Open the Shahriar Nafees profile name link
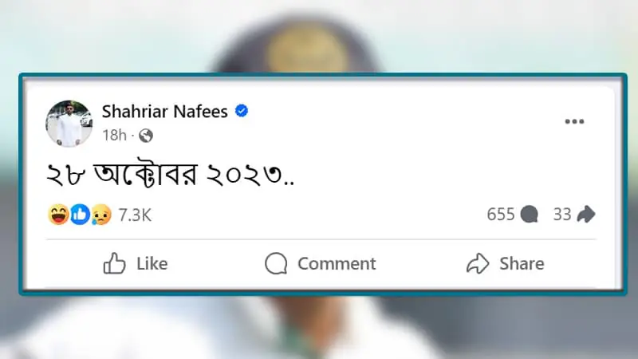This screenshot has width=638, height=359. click(165, 112)
